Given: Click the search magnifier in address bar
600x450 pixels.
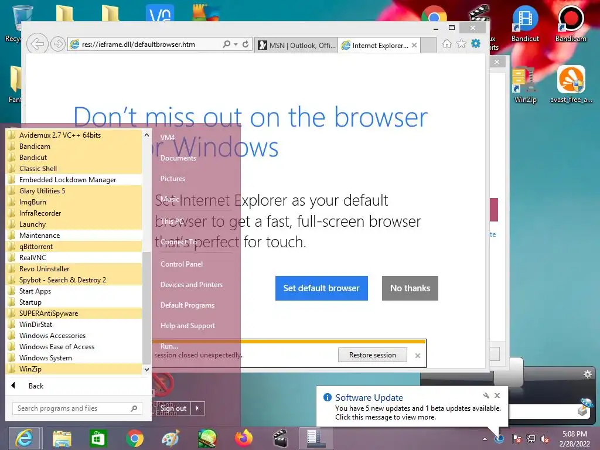Looking at the screenshot, I should [227, 45].
